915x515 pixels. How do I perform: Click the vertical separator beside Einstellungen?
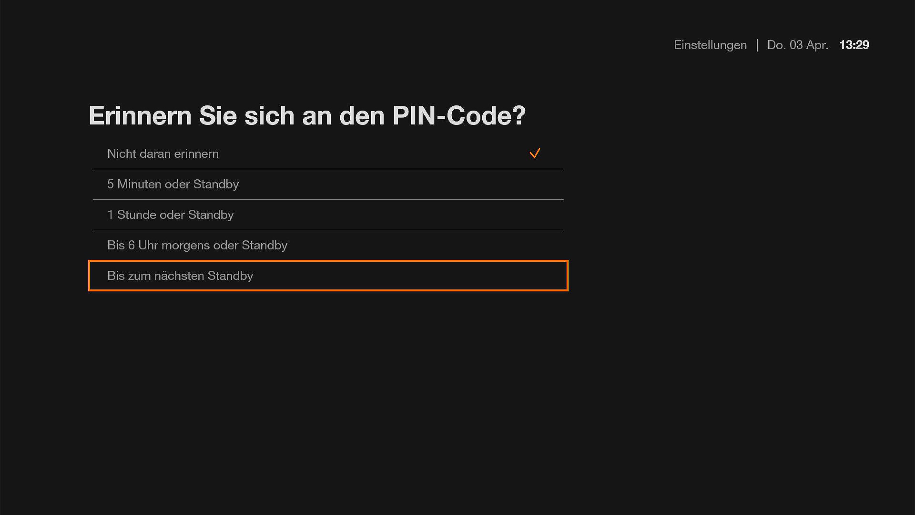[x=757, y=45]
